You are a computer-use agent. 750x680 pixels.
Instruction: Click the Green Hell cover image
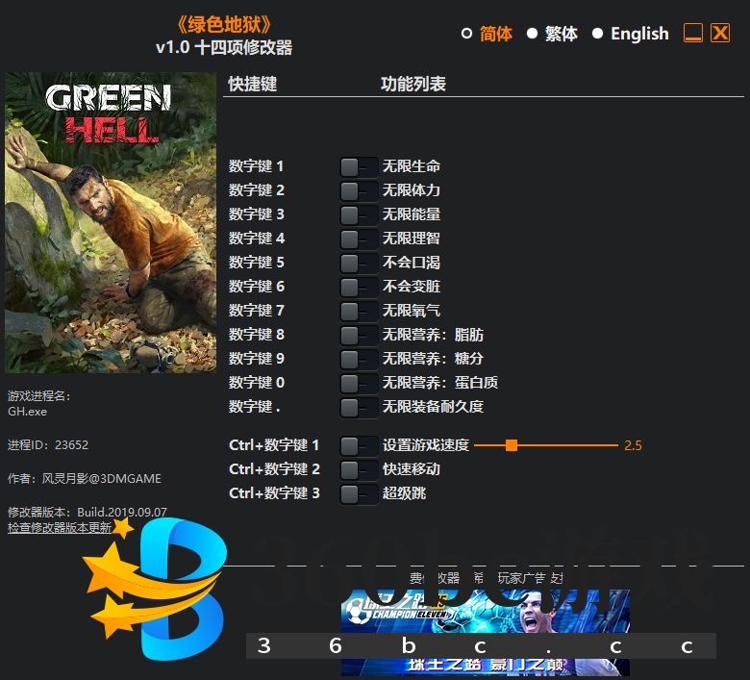click(x=111, y=222)
